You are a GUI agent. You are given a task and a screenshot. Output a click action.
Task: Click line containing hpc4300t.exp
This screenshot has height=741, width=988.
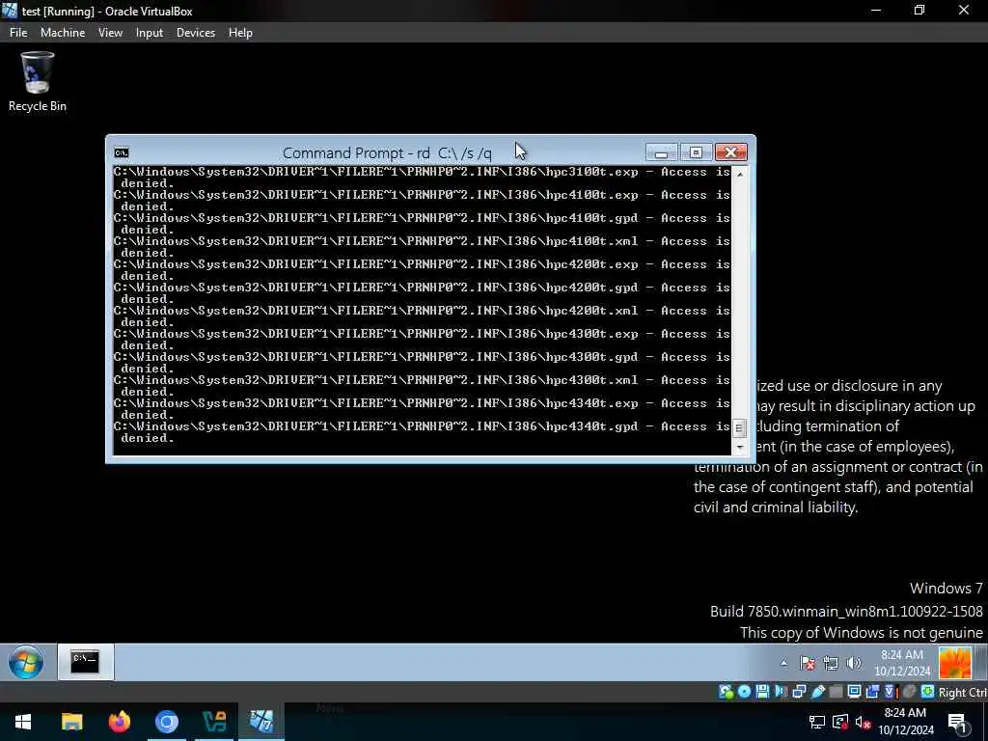click(422, 334)
